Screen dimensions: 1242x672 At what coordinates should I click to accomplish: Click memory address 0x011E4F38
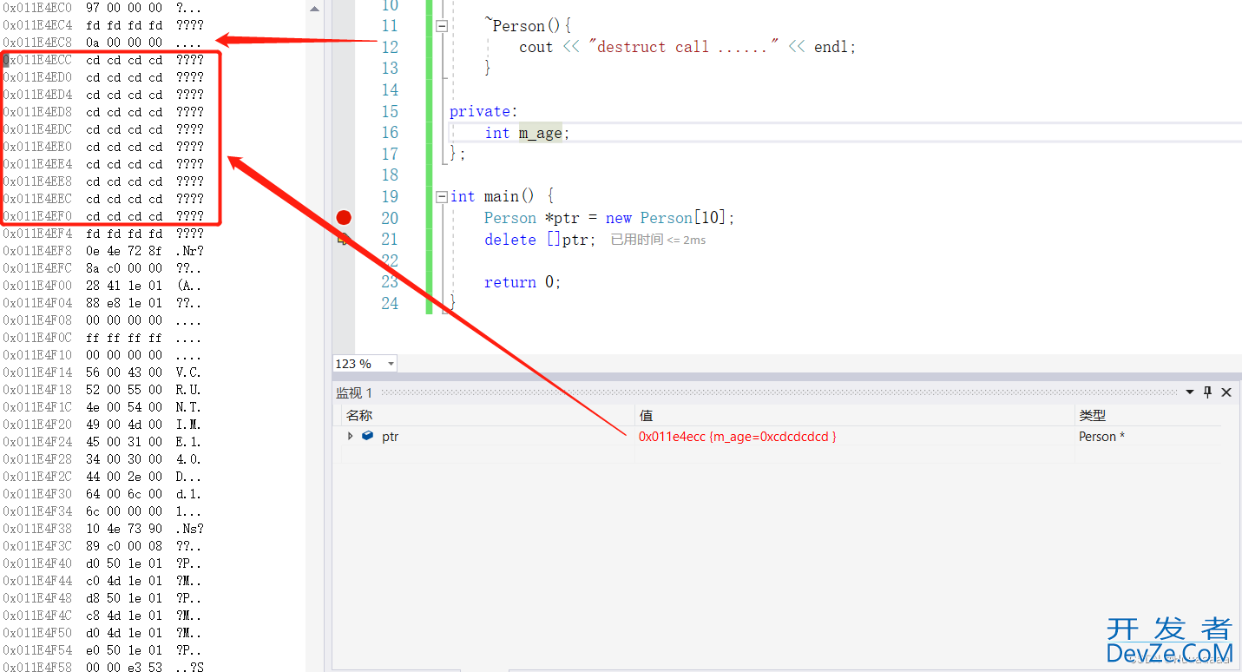(37, 529)
